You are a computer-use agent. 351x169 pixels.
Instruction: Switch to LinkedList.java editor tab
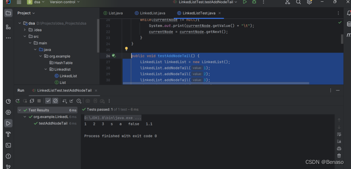click(x=150, y=13)
